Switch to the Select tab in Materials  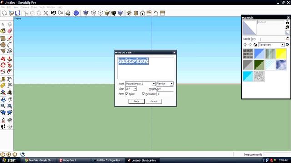pos(246,39)
